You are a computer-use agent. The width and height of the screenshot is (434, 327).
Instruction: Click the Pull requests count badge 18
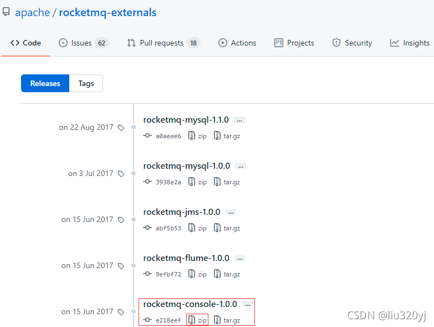tap(193, 43)
